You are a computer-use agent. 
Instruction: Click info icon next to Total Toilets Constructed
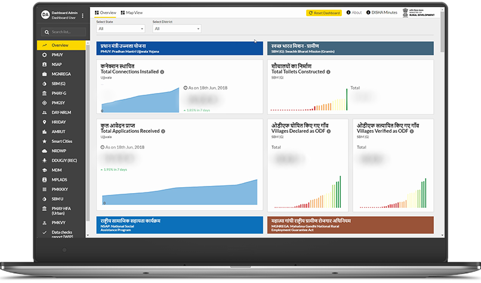pos(329,72)
